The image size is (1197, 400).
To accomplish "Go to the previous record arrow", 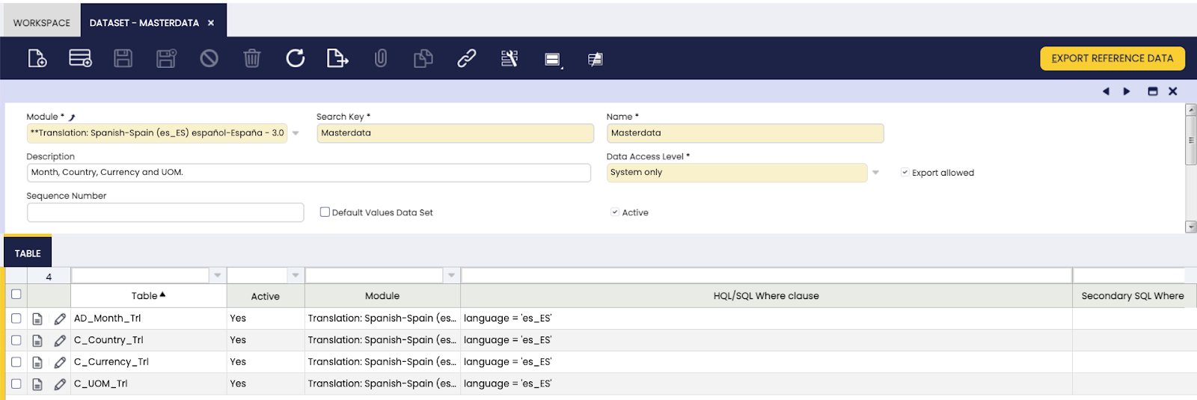I will point(1106,91).
